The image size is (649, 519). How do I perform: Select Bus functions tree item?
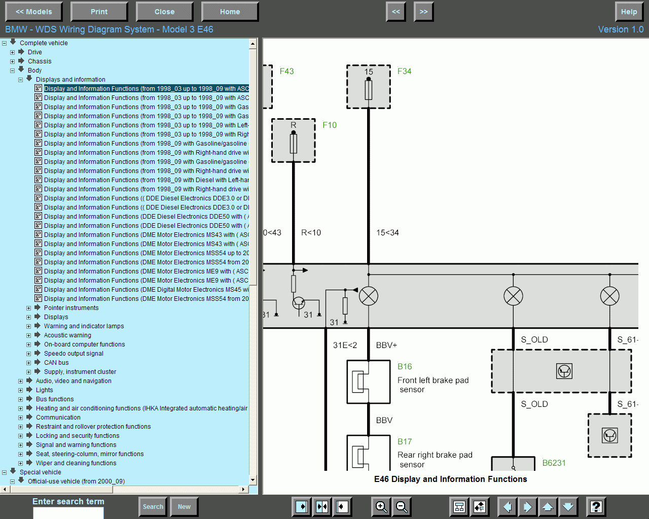[55, 399]
